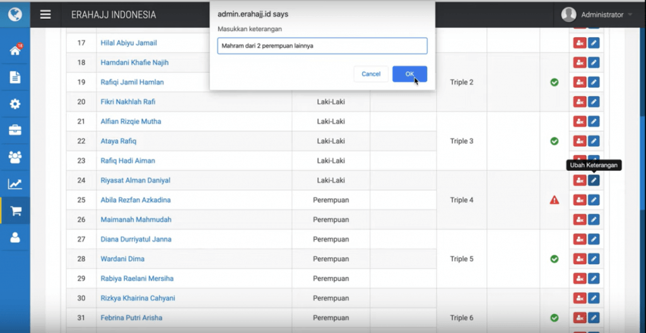Click the green check icon for Triple 3
646x333 pixels.
(x=554, y=141)
